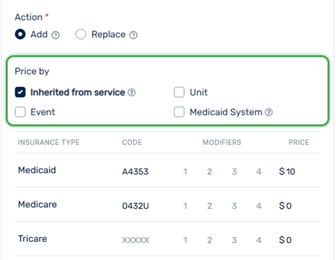Edit Medicare price $0
This screenshot has width=336, height=260.
(x=285, y=206)
